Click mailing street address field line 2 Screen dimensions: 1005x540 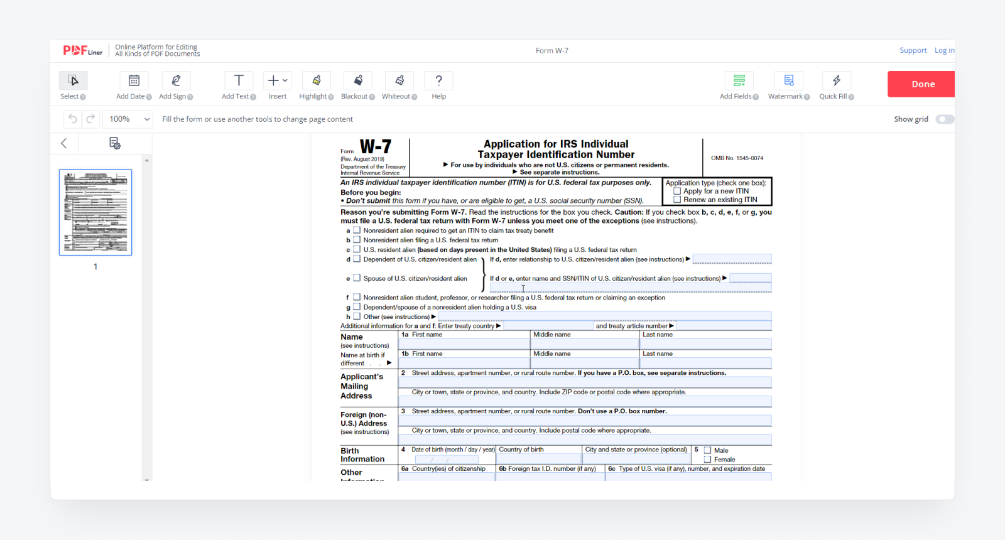[x=585, y=382]
